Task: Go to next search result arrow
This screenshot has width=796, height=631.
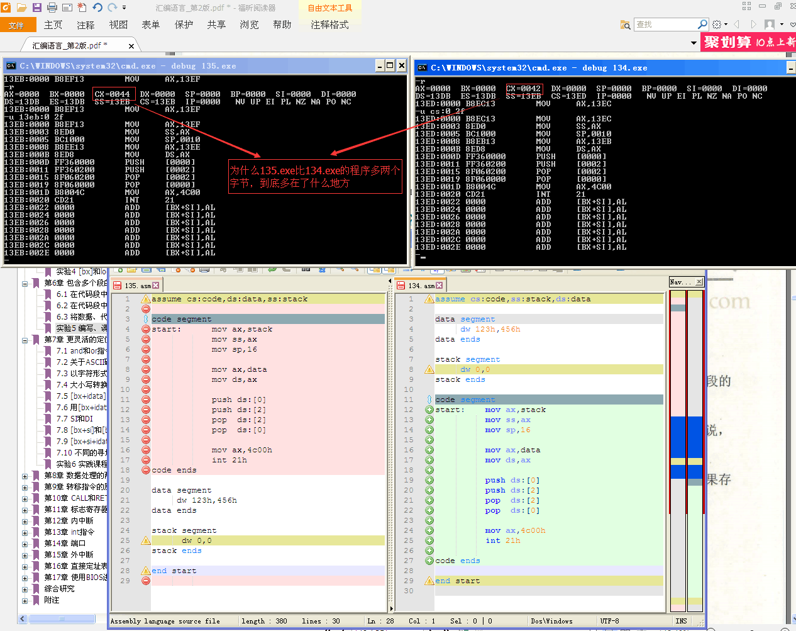Action: click(x=753, y=25)
